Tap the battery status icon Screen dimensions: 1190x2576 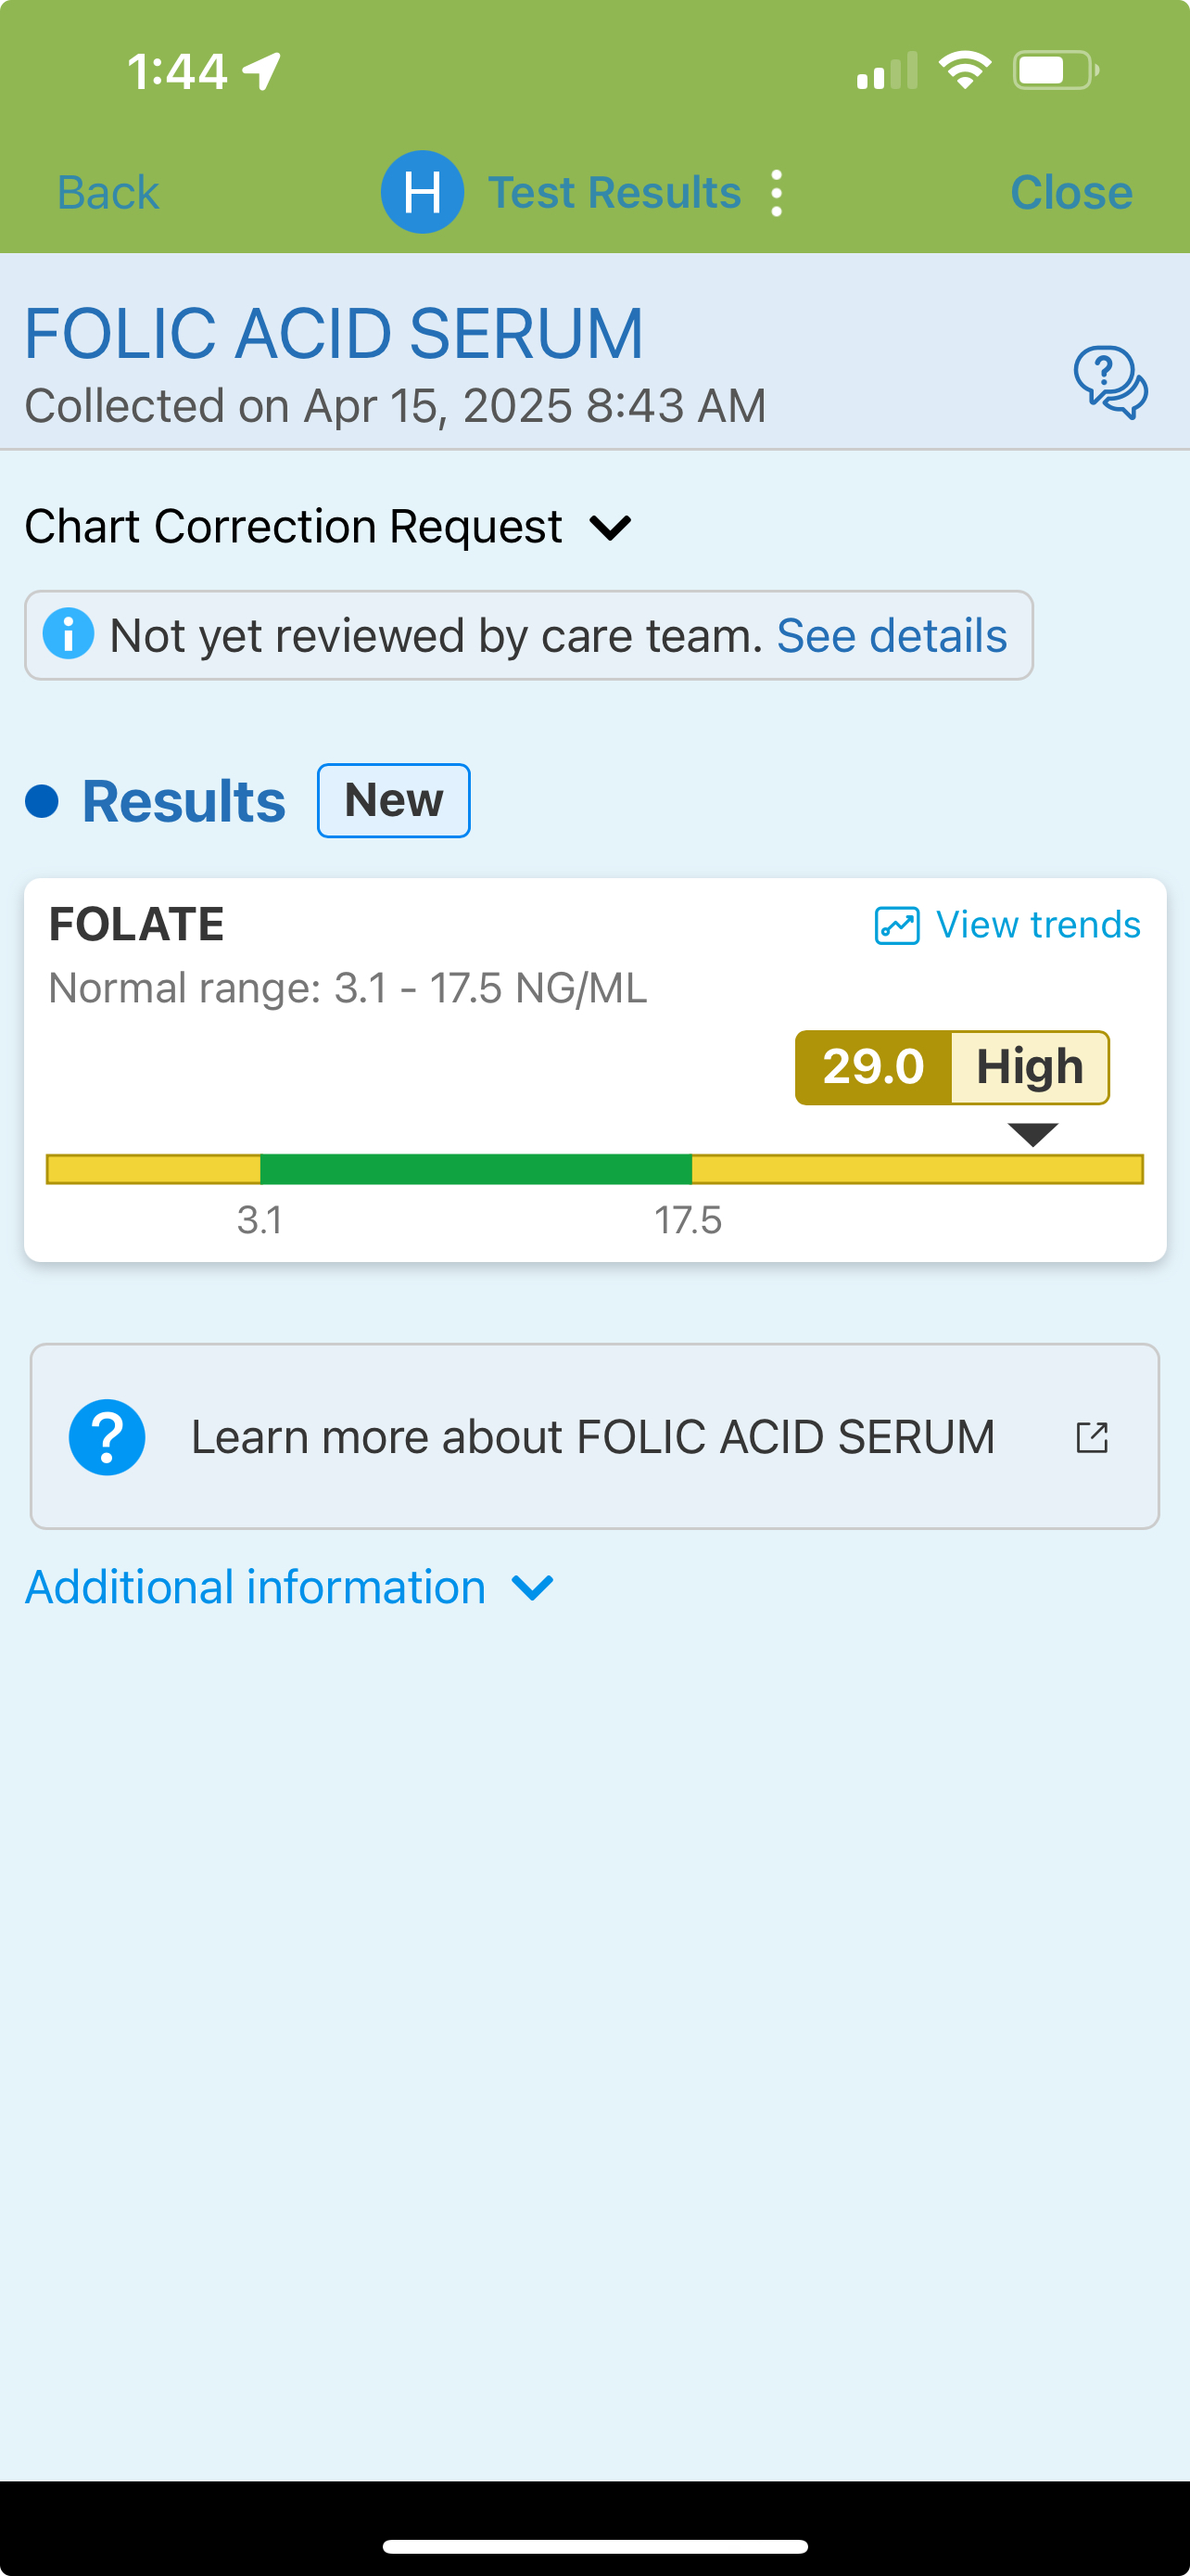pyautogui.click(x=1055, y=71)
